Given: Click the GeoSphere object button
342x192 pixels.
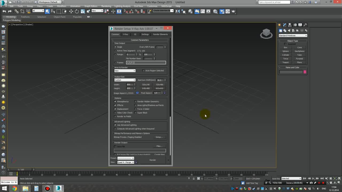Looking at the screenshot, I should click(x=300, y=51).
